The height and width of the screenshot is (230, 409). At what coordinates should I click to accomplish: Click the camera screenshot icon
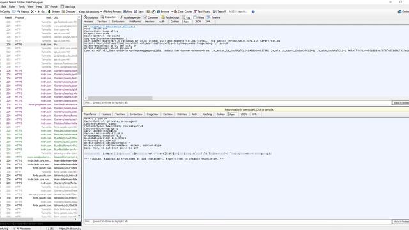tap(148, 11)
